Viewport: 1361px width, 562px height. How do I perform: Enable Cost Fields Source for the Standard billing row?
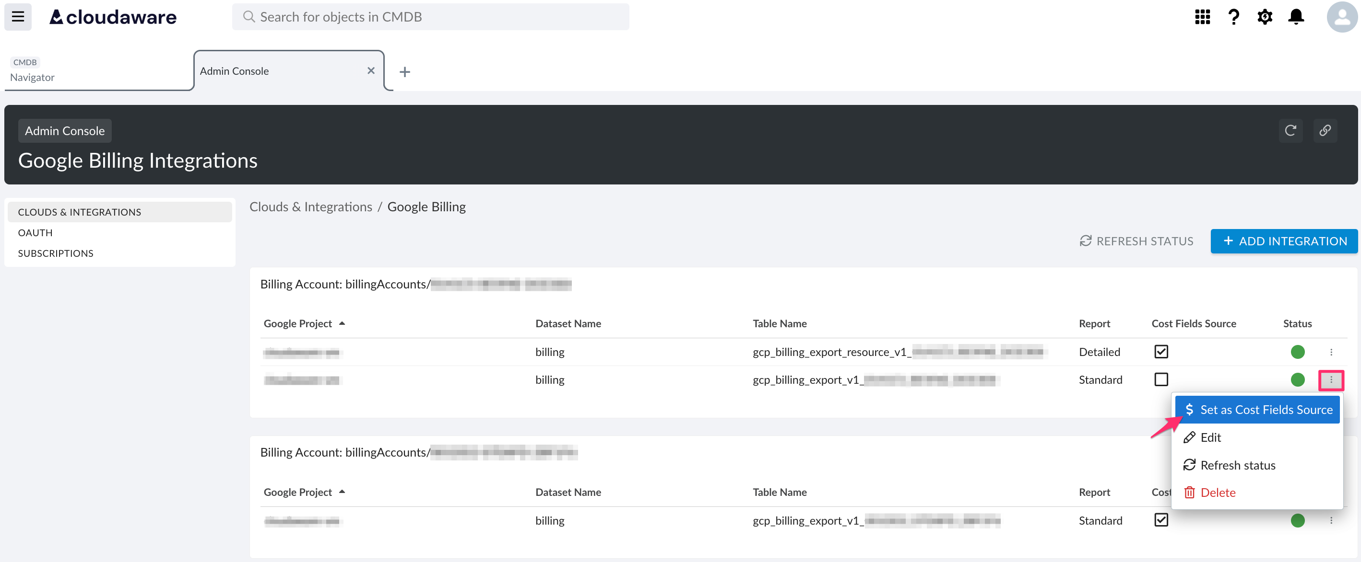1161,379
